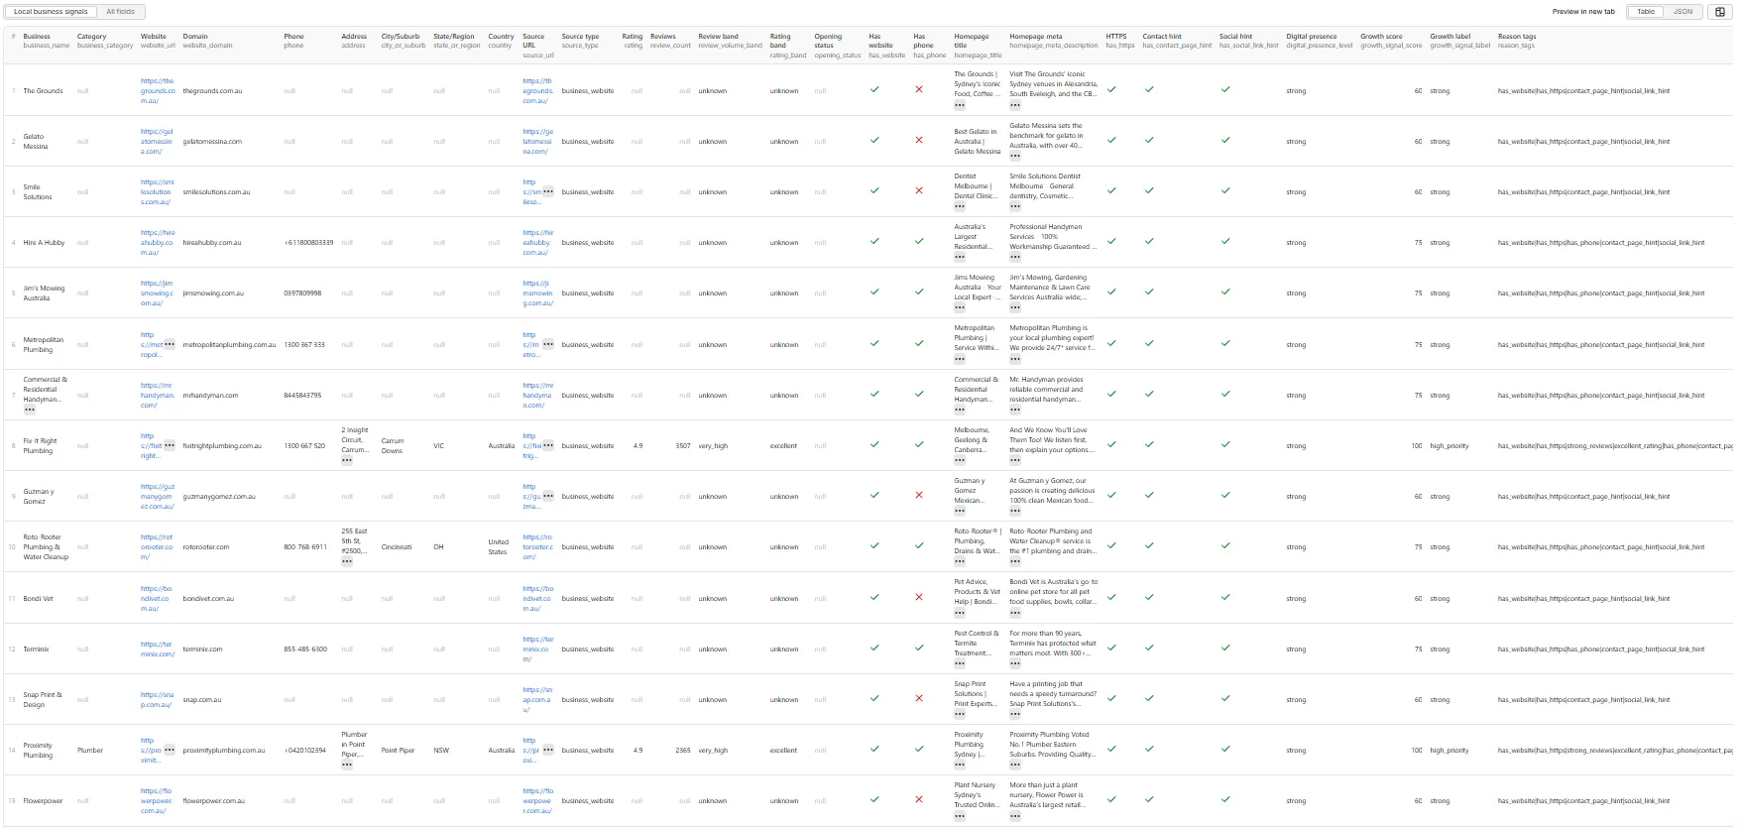This screenshot has height=828, width=1741.
Task: Select review count cell 3507
Action: click(683, 445)
